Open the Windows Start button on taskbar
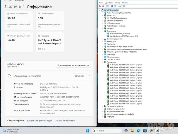Image resolution: width=178 pixels, height=134 pixels. [x=88, y=131]
